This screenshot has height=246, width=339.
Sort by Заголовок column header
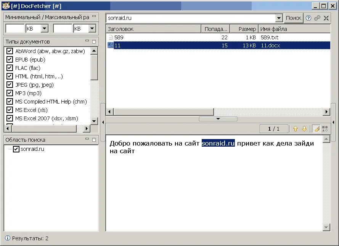pos(154,29)
